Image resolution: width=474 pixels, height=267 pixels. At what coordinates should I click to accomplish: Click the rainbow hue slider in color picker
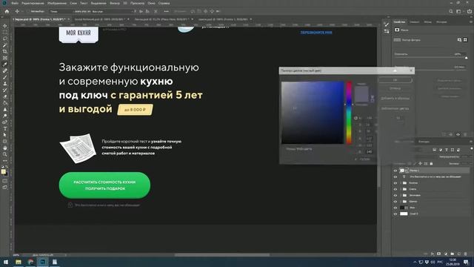349,112
